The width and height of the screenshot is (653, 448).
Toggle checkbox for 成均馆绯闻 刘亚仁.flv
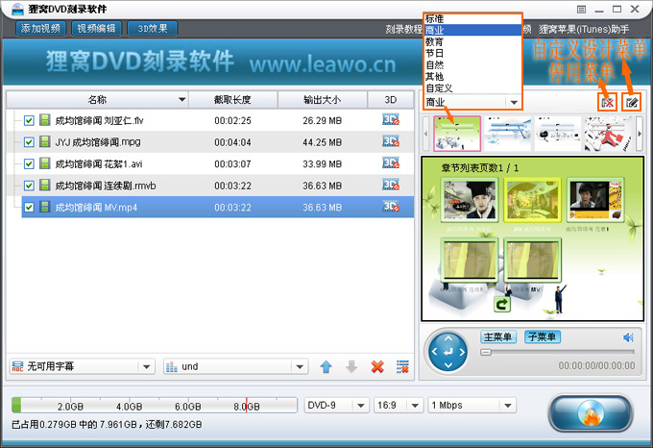pyautogui.click(x=29, y=121)
